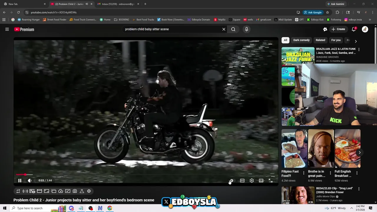Toggle the loop button under the video

click(x=18, y=191)
